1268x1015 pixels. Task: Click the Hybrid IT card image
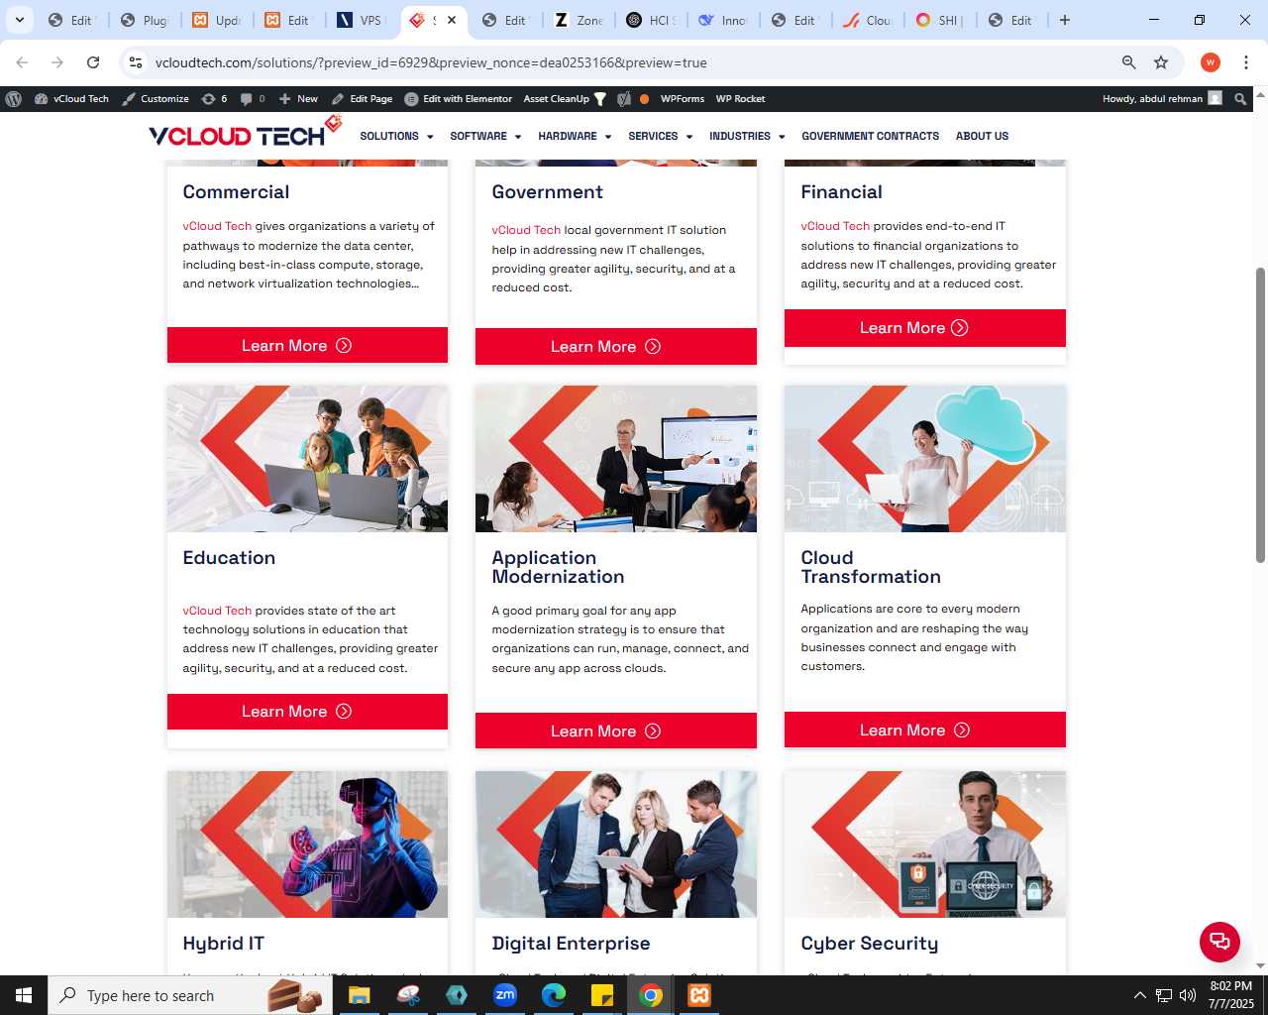point(307,845)
